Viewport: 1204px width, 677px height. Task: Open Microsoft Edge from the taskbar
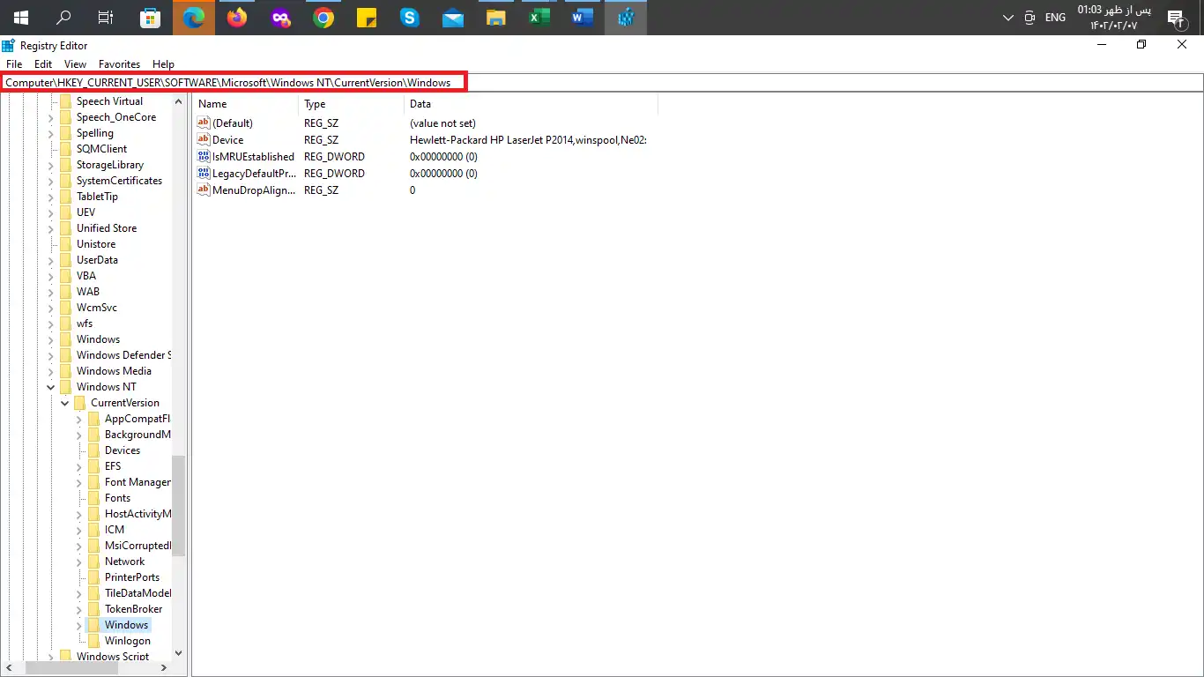(194, 18)
